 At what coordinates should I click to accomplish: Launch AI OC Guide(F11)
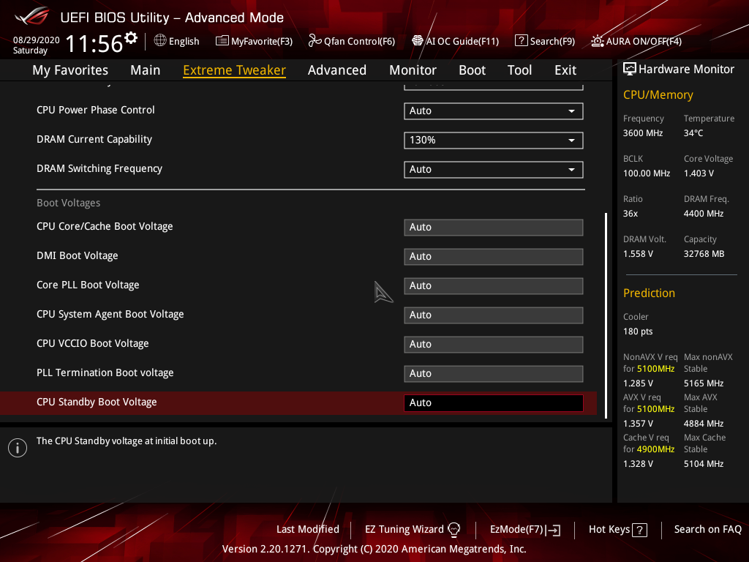(455, 41)
